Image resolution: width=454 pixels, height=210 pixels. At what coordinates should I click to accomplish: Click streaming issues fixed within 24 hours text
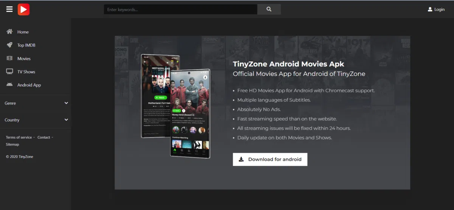coord(294,128)
